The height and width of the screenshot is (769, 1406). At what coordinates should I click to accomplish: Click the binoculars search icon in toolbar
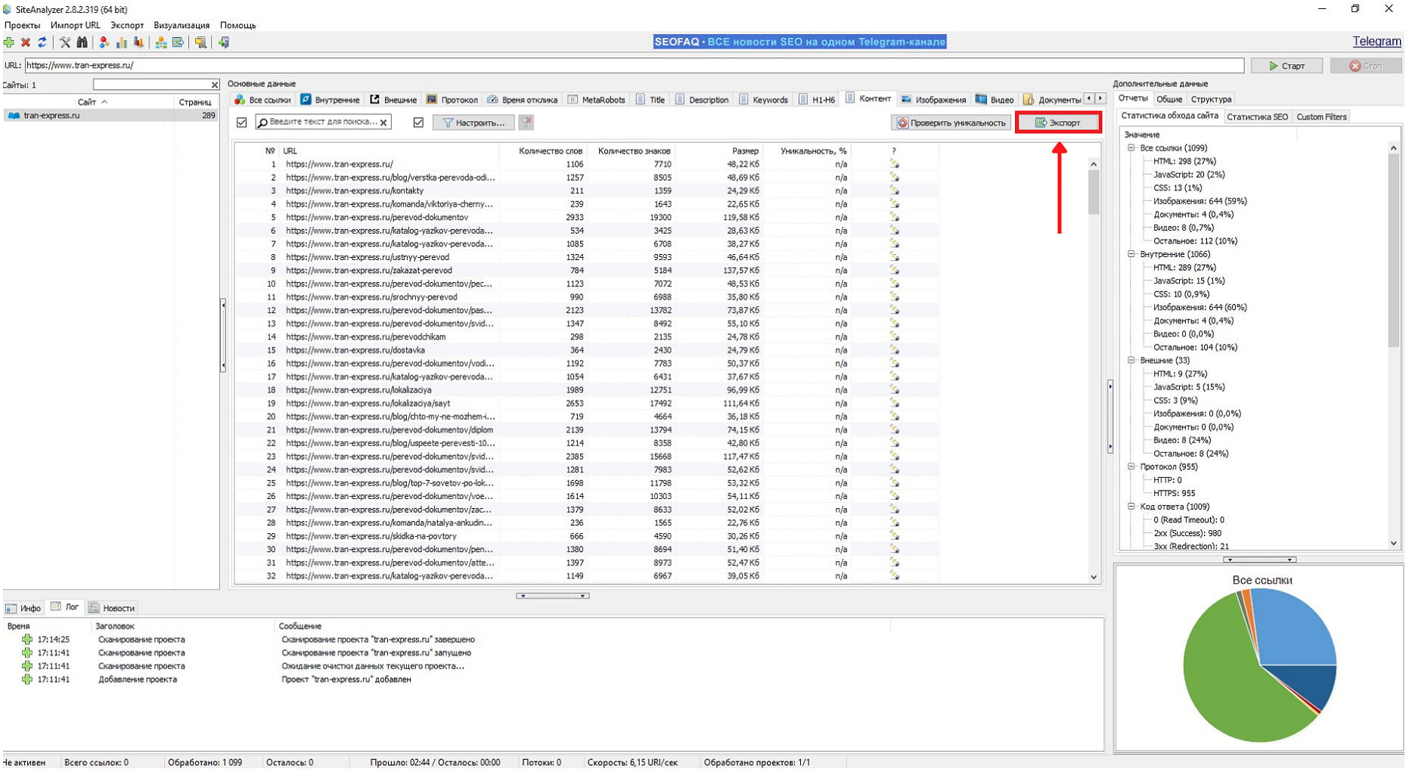82,42
